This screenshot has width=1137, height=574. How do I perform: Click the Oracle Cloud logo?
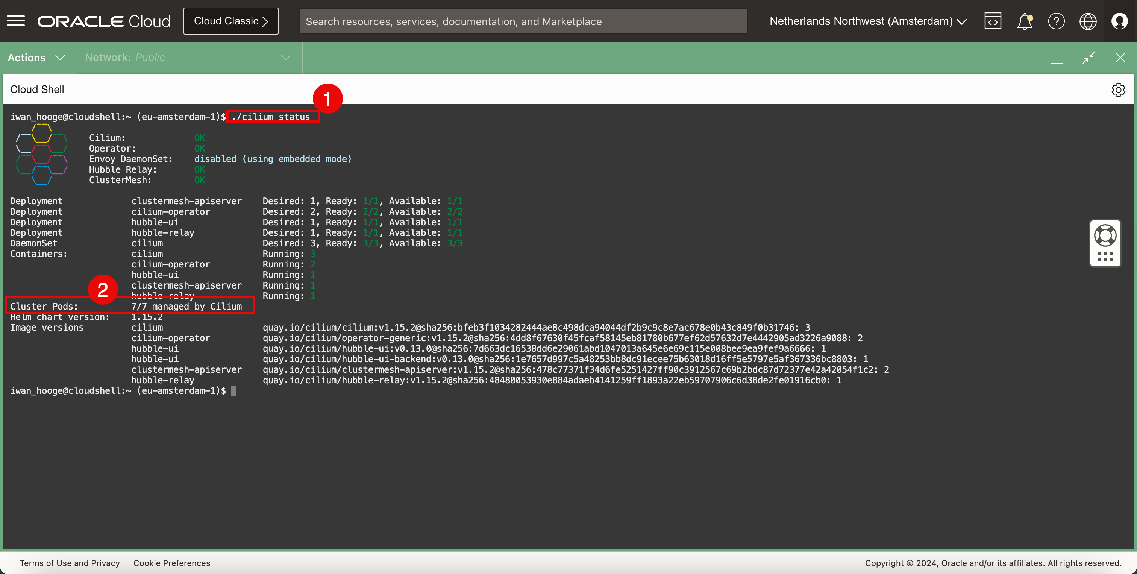pos(104,21)
